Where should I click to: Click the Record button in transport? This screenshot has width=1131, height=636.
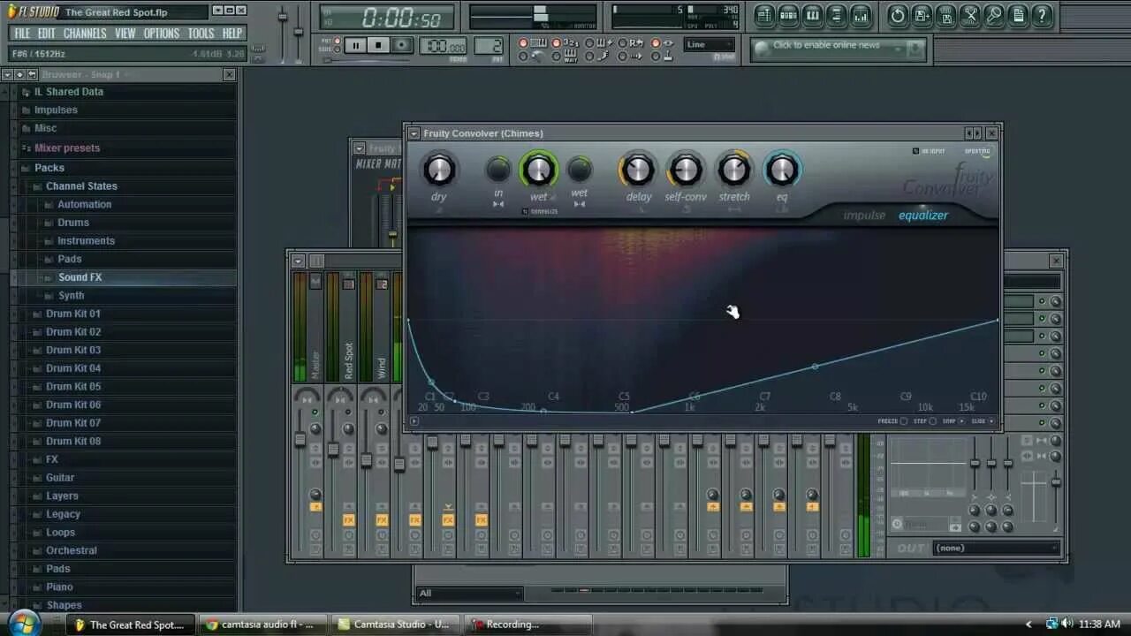(x=401, y=45)
